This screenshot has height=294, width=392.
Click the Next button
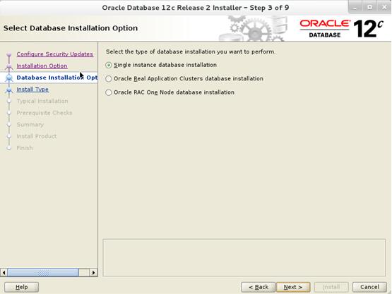293,287
